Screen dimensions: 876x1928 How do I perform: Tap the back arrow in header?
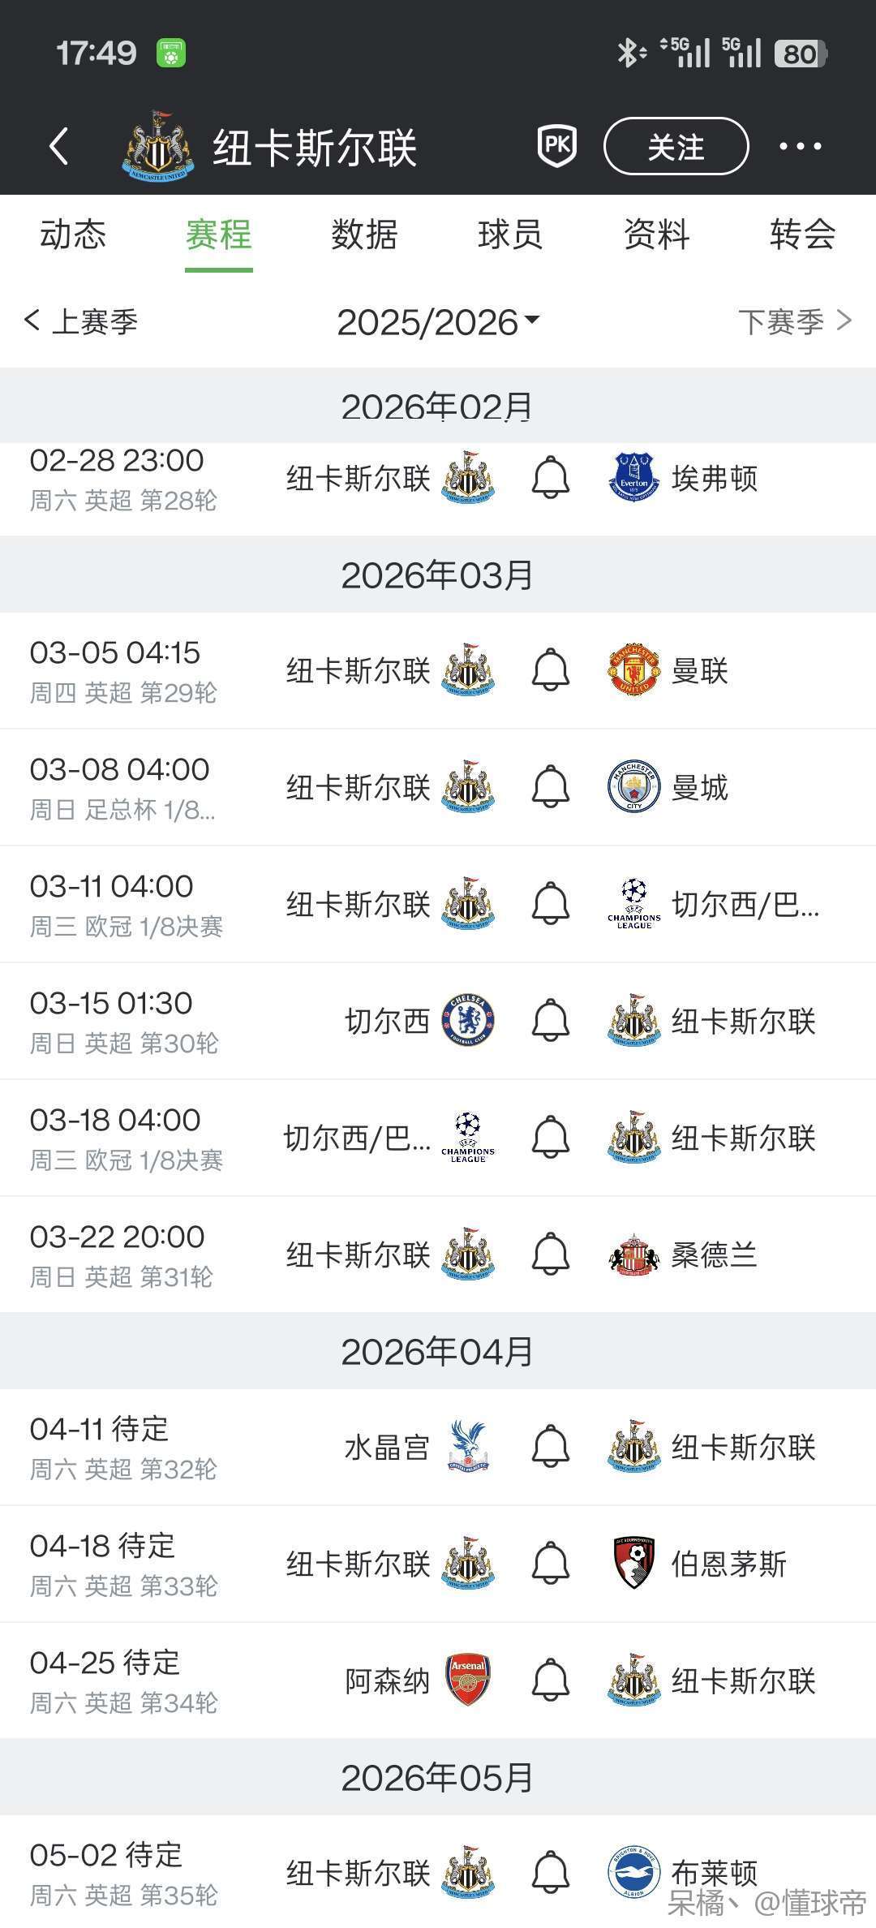pyautogui.click(x=59, y=147)
